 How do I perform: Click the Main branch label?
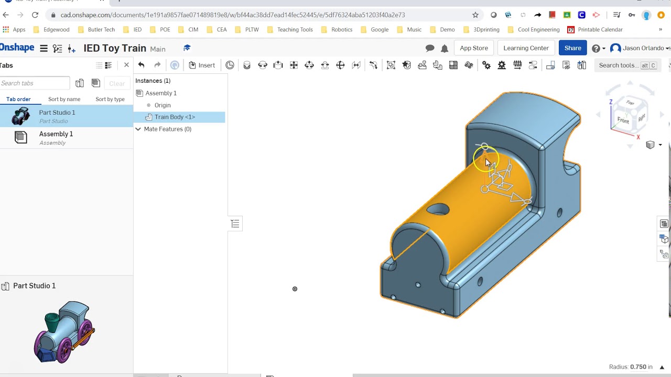click(x=158, y=49)
